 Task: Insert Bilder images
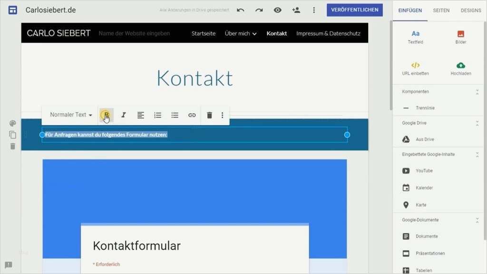tap(460, 37)
